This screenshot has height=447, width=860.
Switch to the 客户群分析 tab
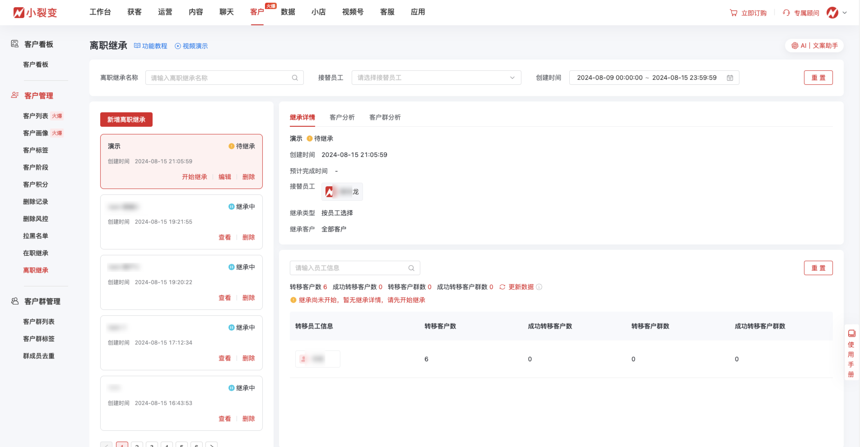[x=385, y=117]
